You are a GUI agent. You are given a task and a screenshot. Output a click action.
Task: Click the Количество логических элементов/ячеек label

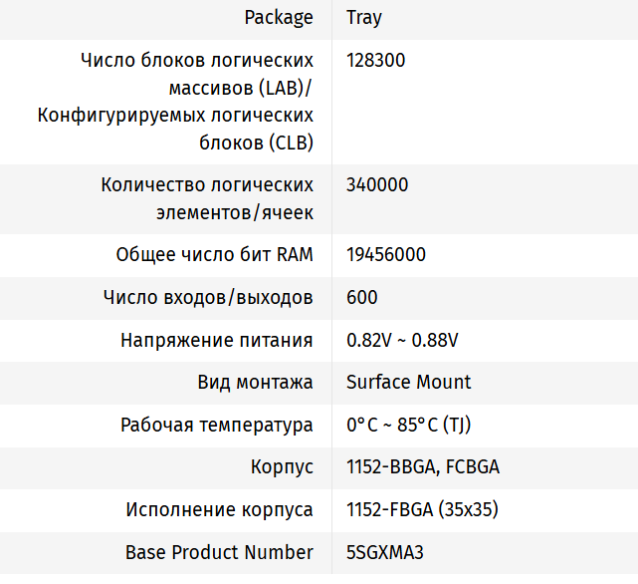tap(207, 198)
